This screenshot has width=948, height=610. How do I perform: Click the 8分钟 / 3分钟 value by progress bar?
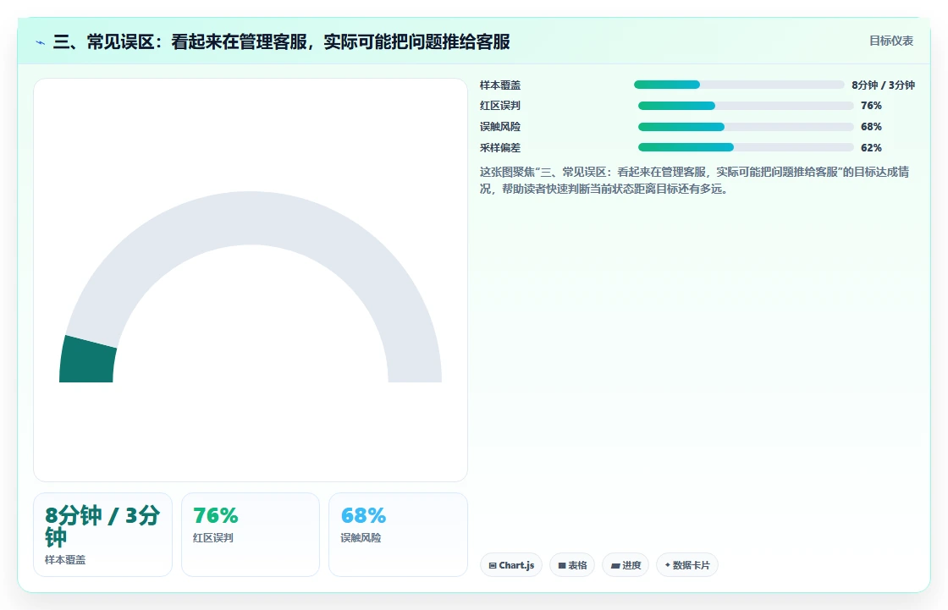tap(884, 85)
